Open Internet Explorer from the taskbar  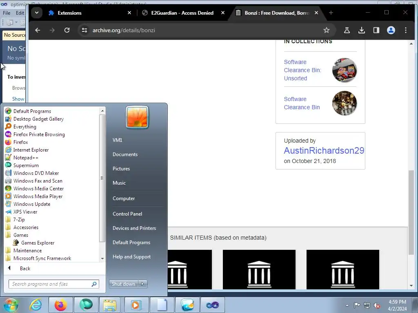(36, 305)
